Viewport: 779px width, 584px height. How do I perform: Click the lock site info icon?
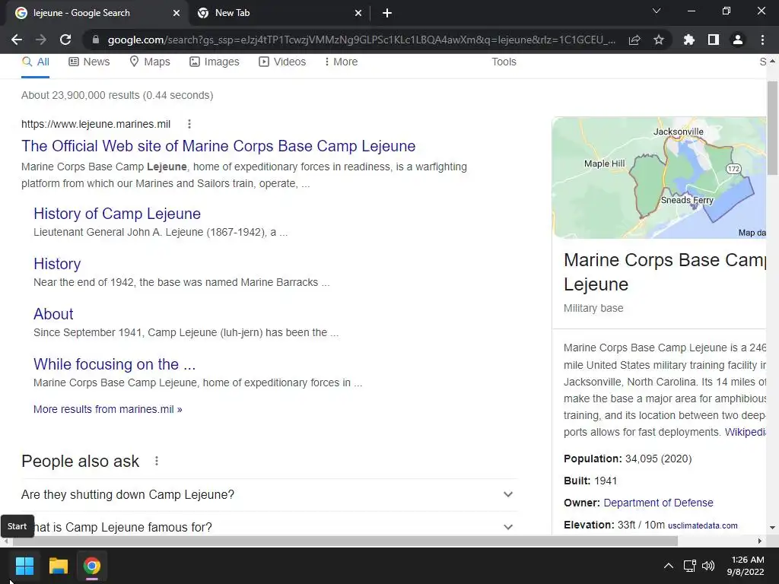[95, 40]
